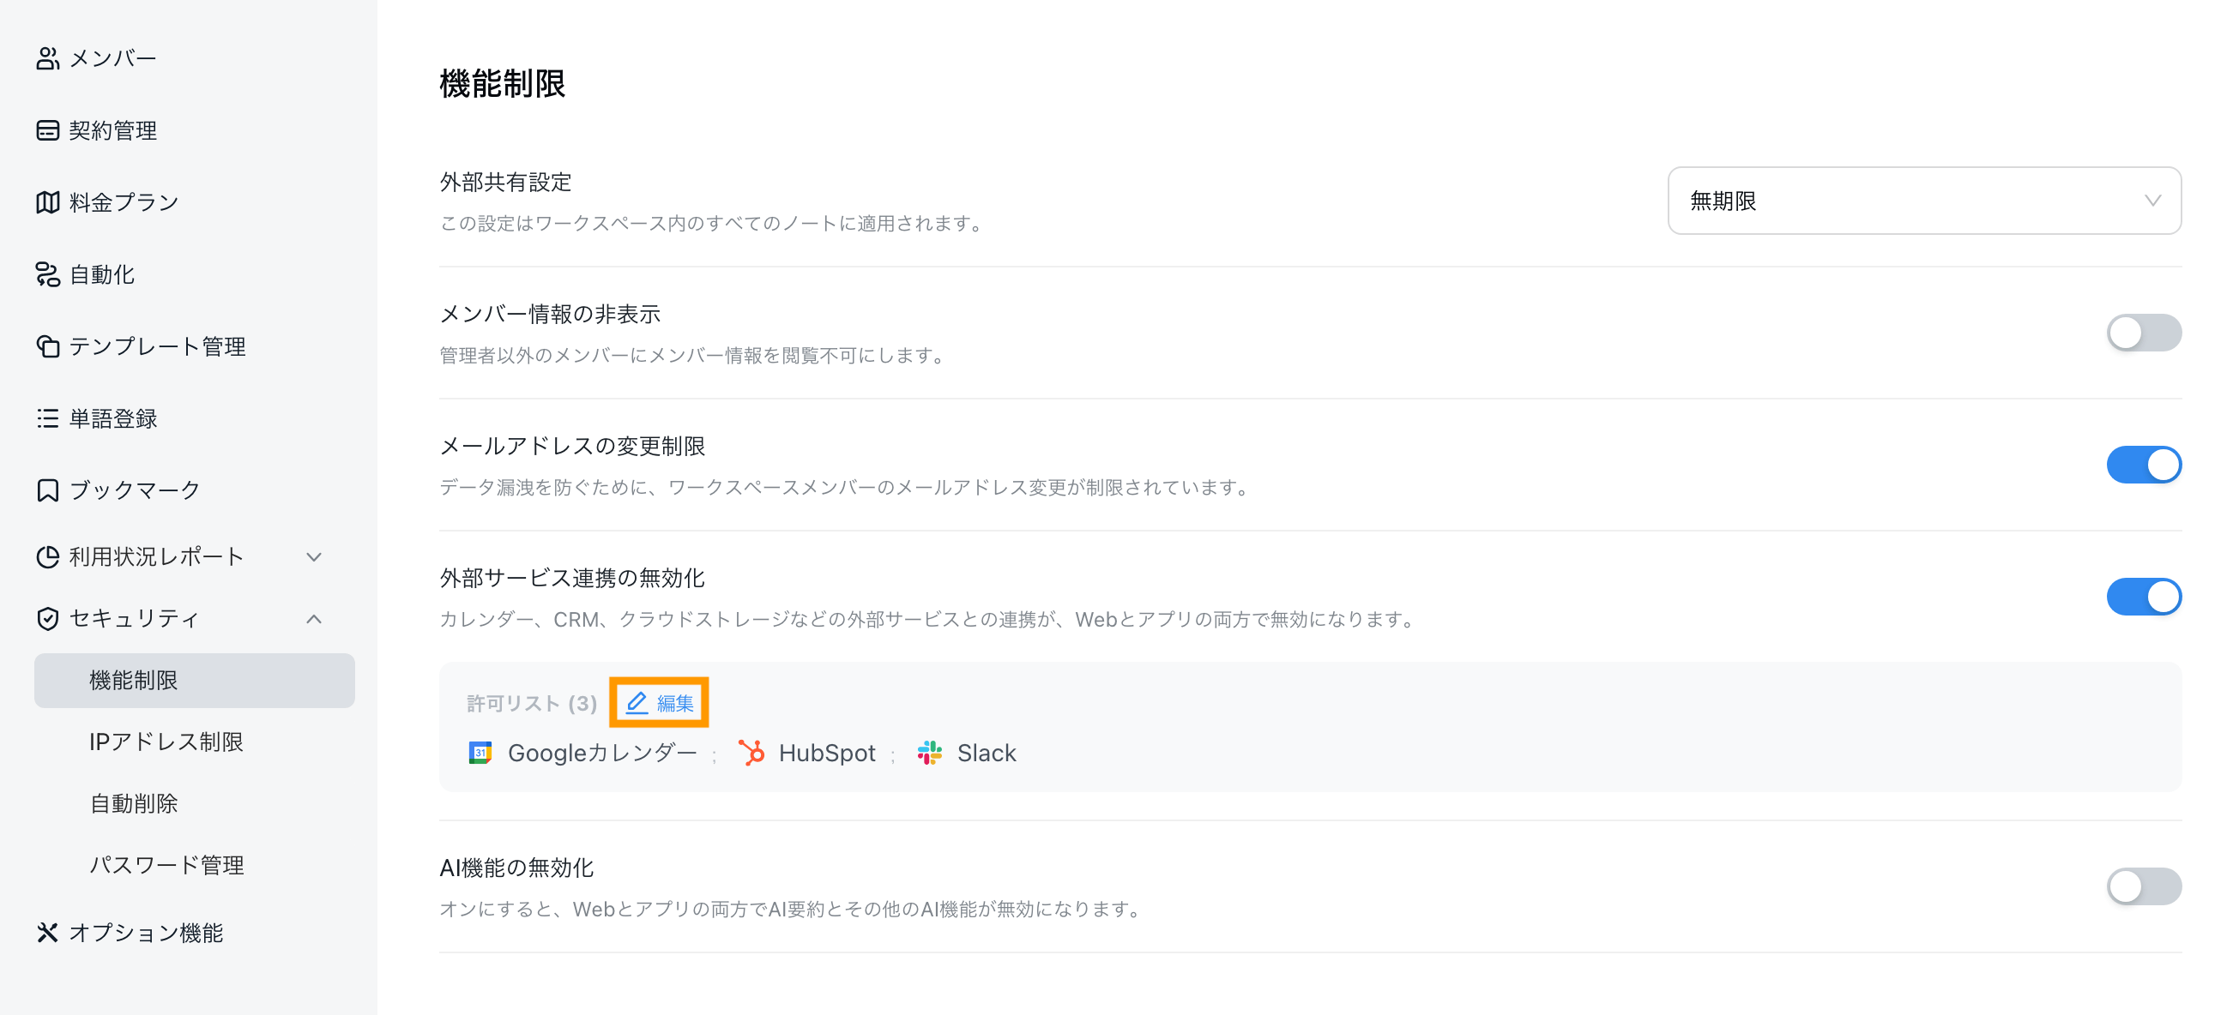The image size is (2239, 1015).
Task: Click Slack text in allow list
Action: [987, 753]
